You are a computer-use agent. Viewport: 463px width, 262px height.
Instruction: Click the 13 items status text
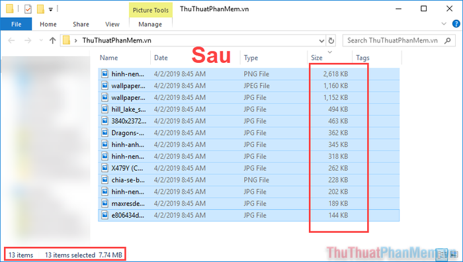pos(21,255)
